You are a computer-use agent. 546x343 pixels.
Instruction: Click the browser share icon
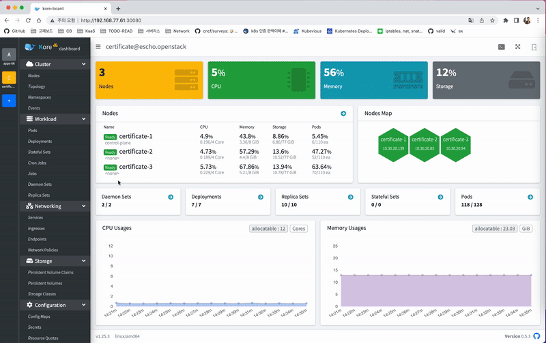[x=482, y=20]
